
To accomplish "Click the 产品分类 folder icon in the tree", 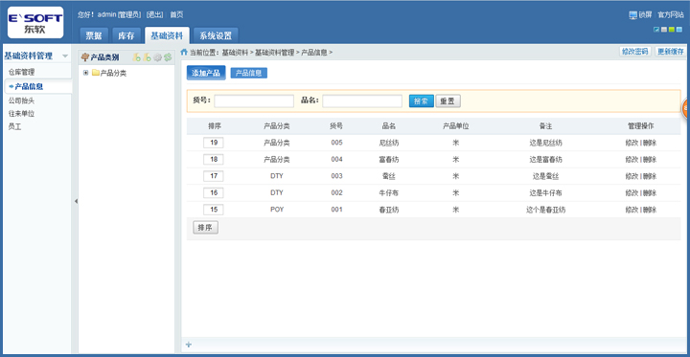I will 96,73.
